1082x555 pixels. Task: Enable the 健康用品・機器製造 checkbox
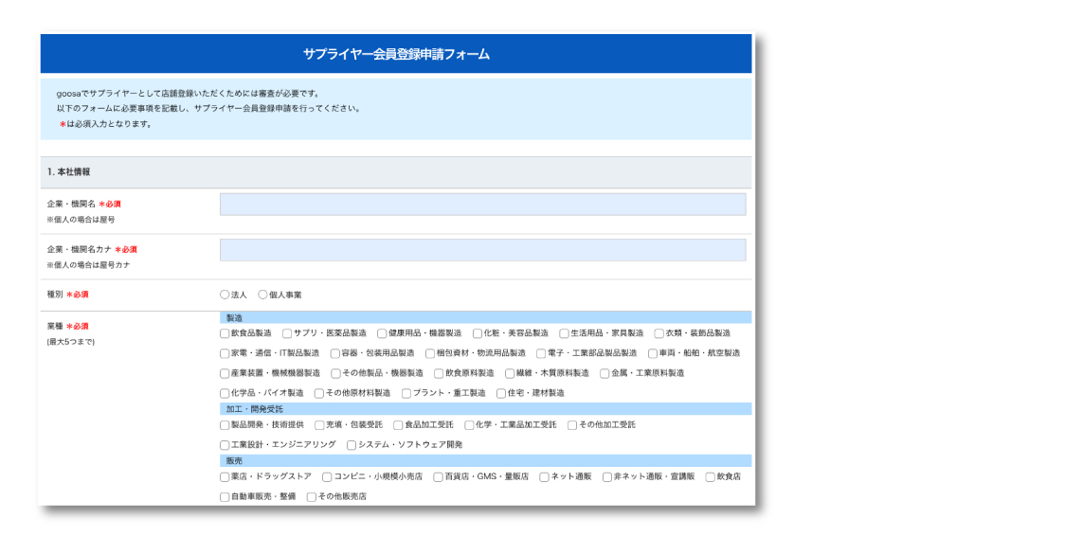(382, 333)
